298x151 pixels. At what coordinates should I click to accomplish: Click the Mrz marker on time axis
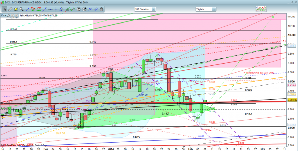pyautogui.click(x=263, y=149)
